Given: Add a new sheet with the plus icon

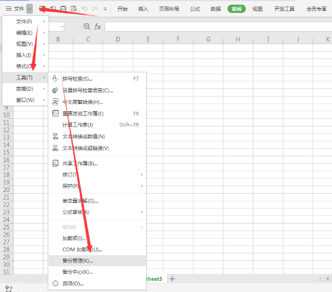Looking at the screenshot, I should [x=172, y=279].
